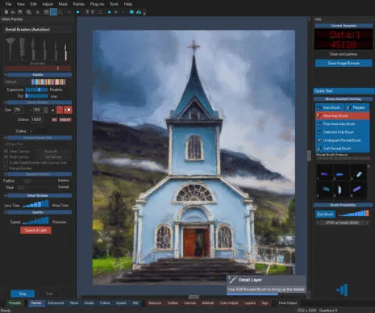
Task: Select the first brush stroke thumbnail
Action: (324, 173)
